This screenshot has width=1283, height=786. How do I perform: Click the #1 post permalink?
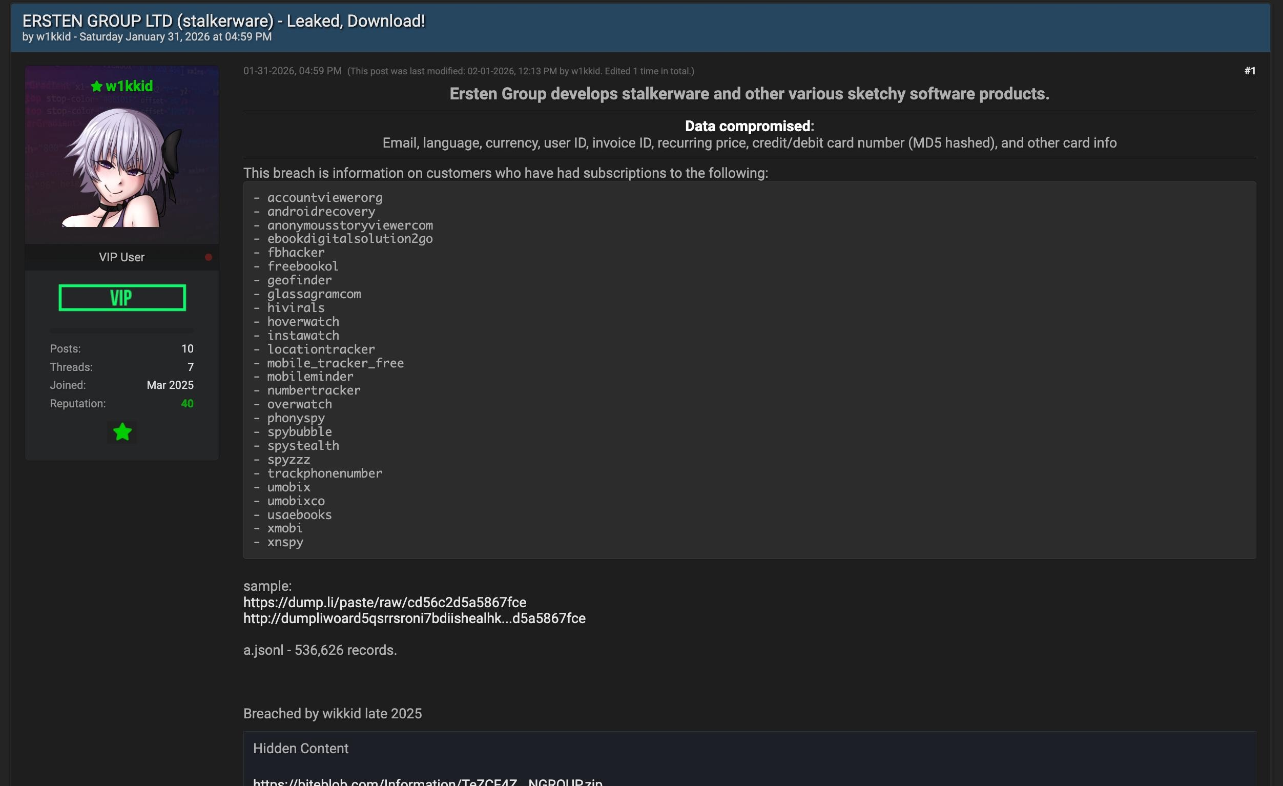1250,71
